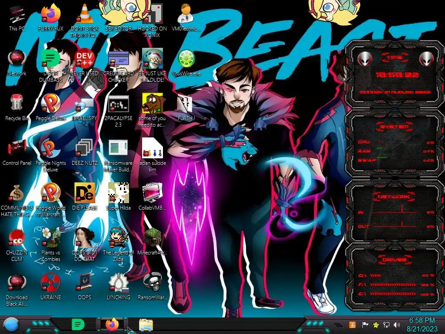The image size is (445, 334).
Task: Click the NETWORK header on the gadget
Action: click(394, 197)
